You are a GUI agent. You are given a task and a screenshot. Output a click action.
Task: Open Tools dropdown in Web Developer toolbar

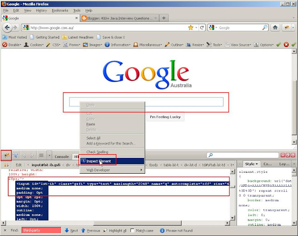click(x=214, y=45)
